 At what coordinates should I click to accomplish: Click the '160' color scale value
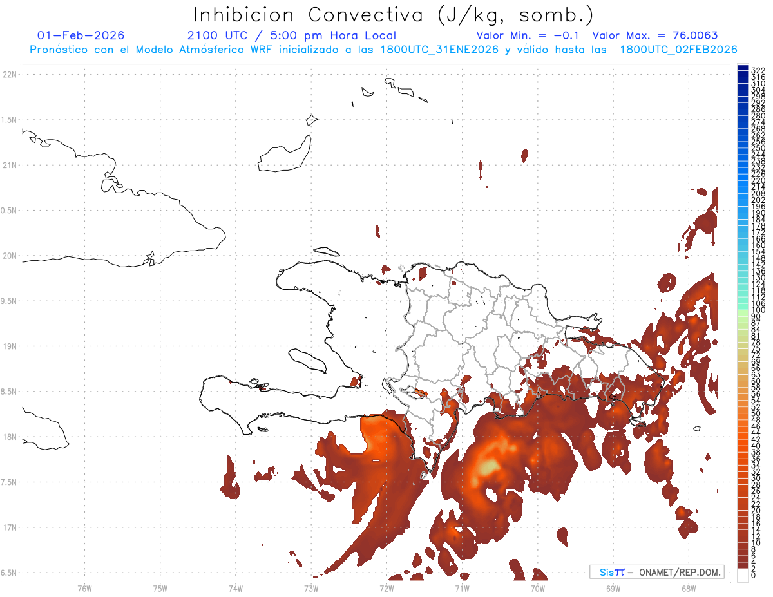coord(758,245)
